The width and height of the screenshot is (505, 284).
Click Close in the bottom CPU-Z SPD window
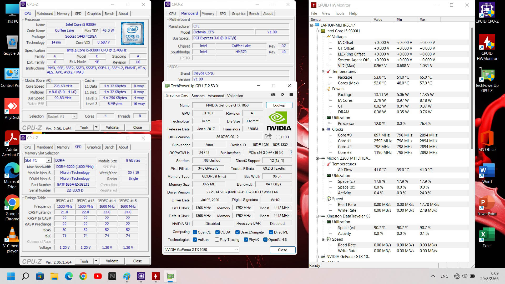pos(137,261)
